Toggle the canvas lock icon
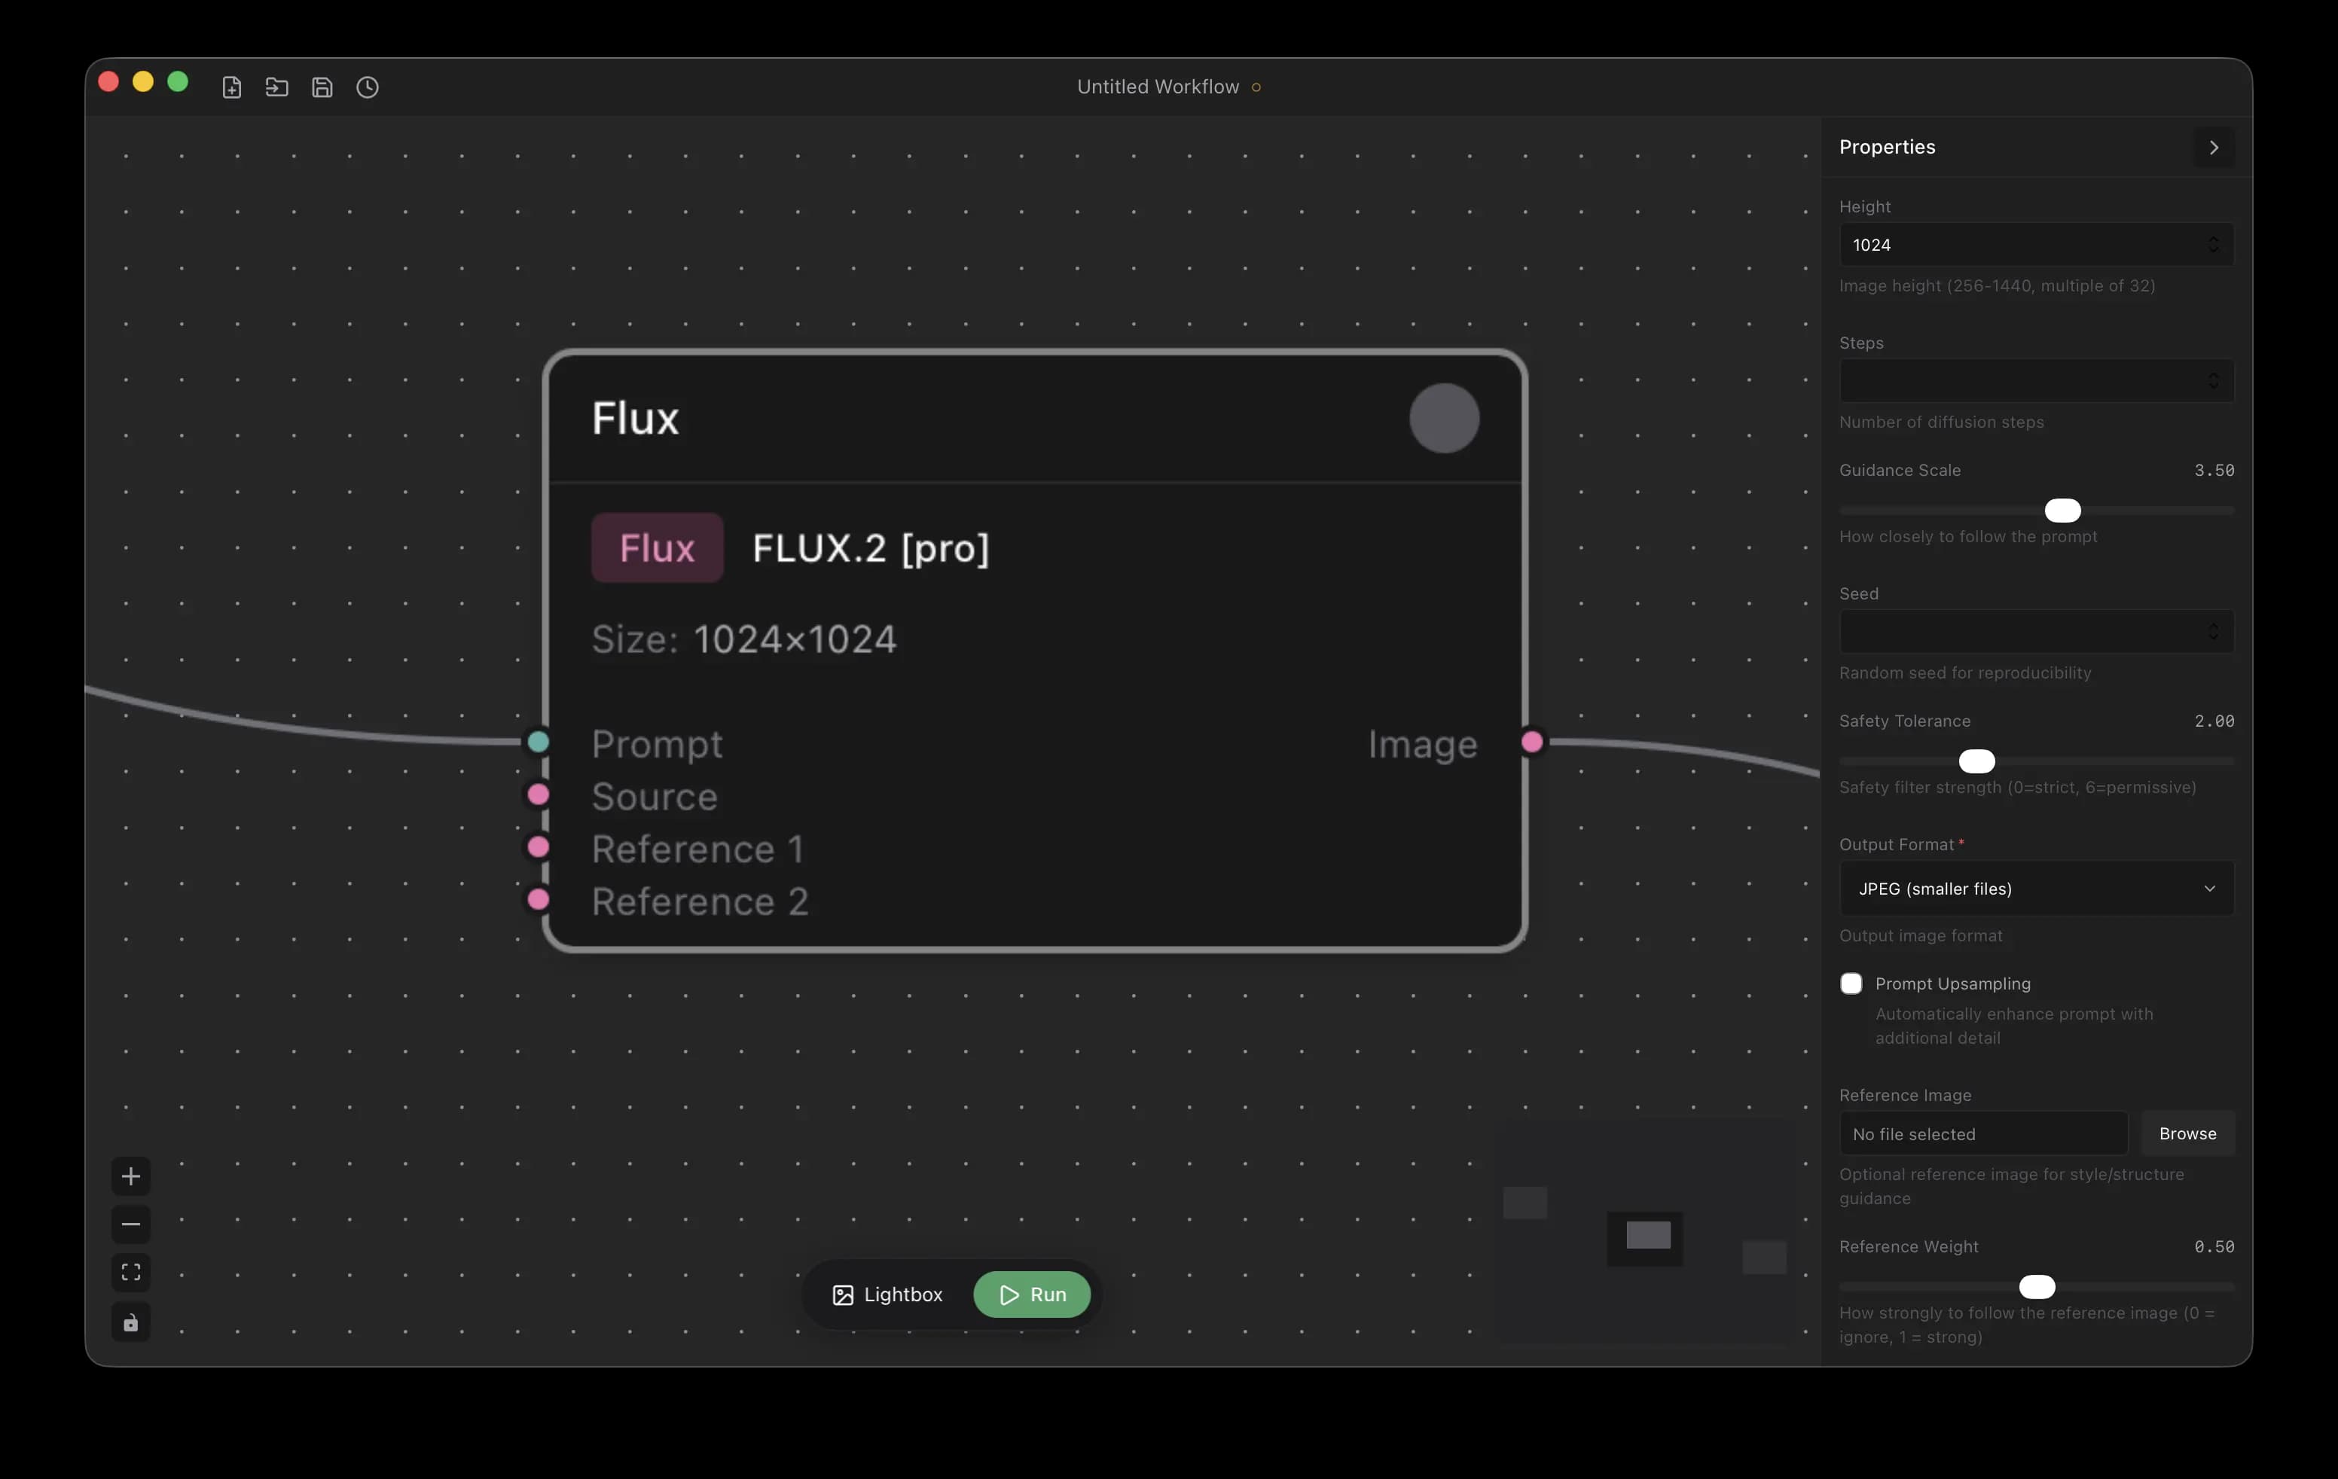 pyautogui.click(x=131, y=1323)
